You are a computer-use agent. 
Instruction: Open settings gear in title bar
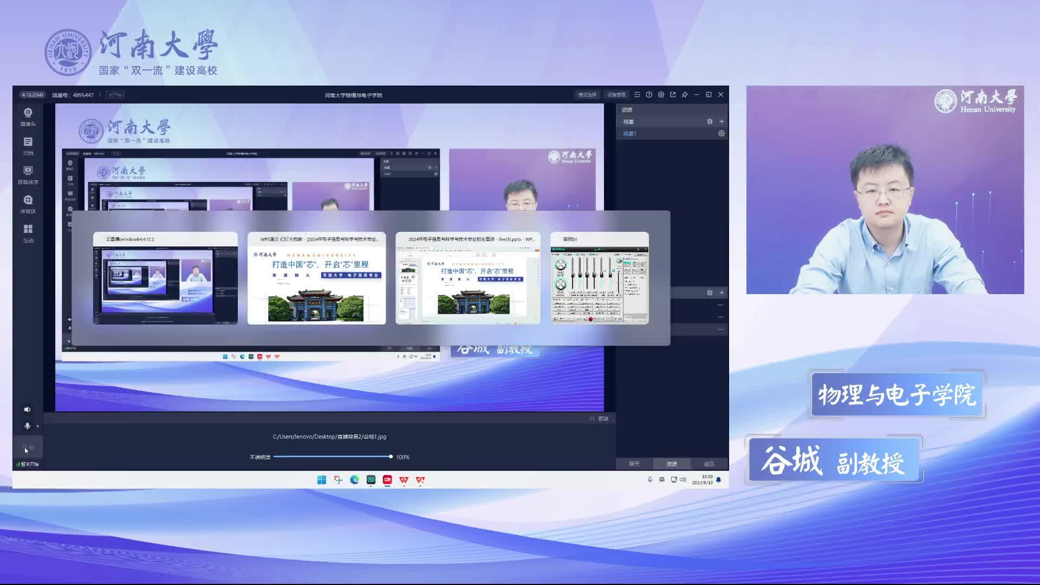661,95
